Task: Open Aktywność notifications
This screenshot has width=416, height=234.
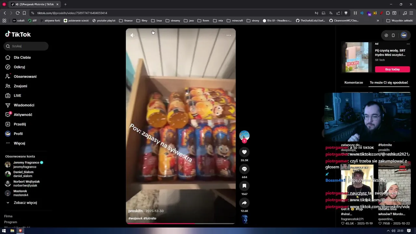Action: 23,115
